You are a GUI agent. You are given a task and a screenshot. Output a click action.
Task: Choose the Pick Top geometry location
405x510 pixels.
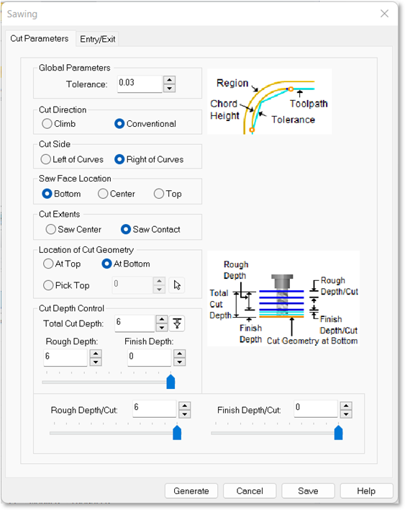coord(66,285)
